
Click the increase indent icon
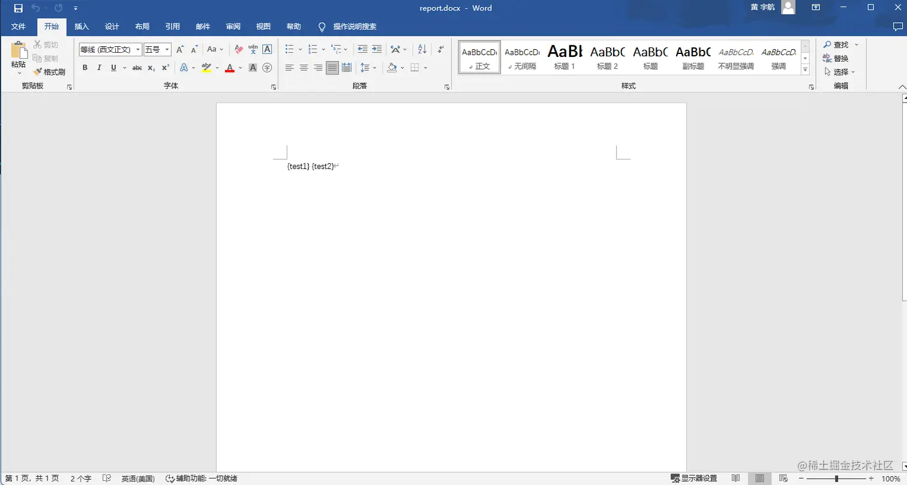[x=377, y=49]
